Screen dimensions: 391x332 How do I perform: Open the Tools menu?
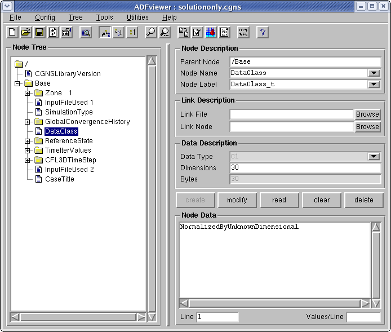[x=104, y=17]
